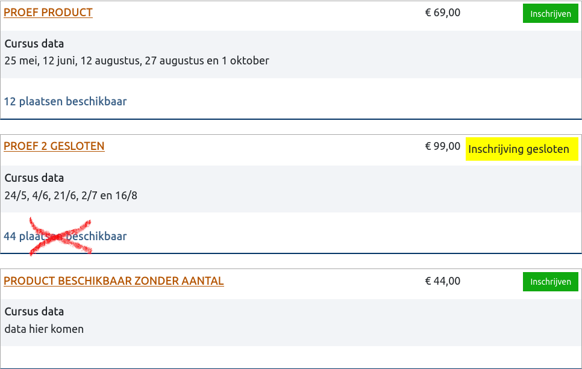582x369 pixels.
Task: Click the 16/8 course date
Action: point(125,195)
